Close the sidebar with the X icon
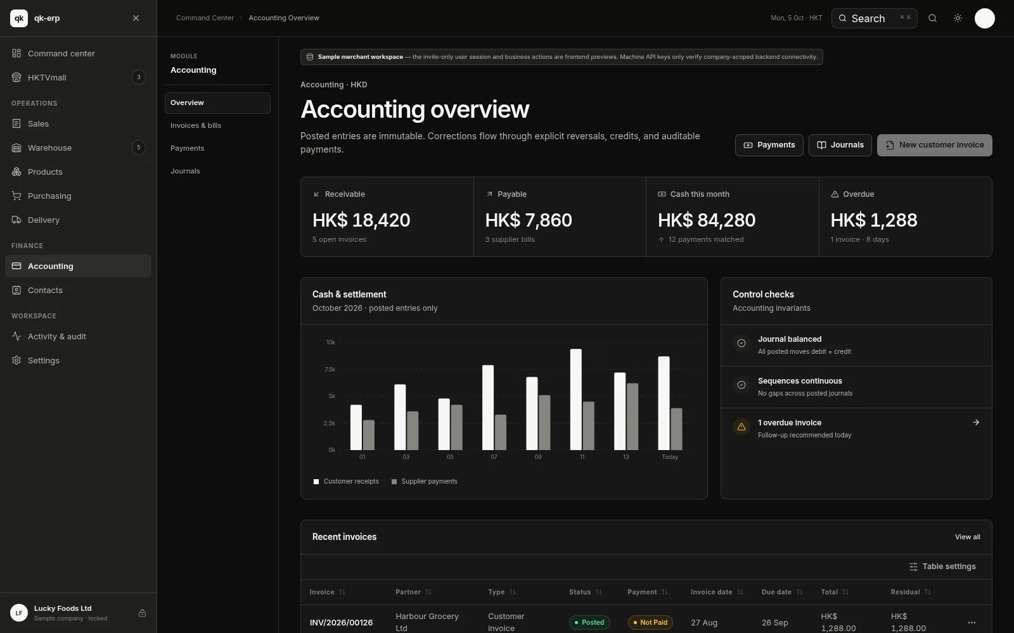Viewport: 1014px width, 633px height. point(136,18)
